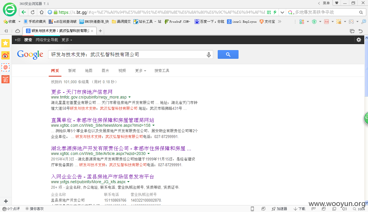Open the 湖北泰源房地产开发有限责任公司 result

coord(121,148)
